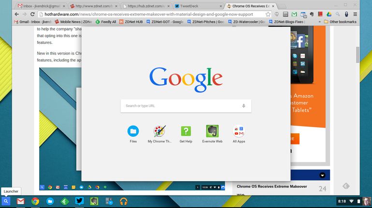
Task: Launch Feedly from the shelf
Action: click(x=65, y=201)
